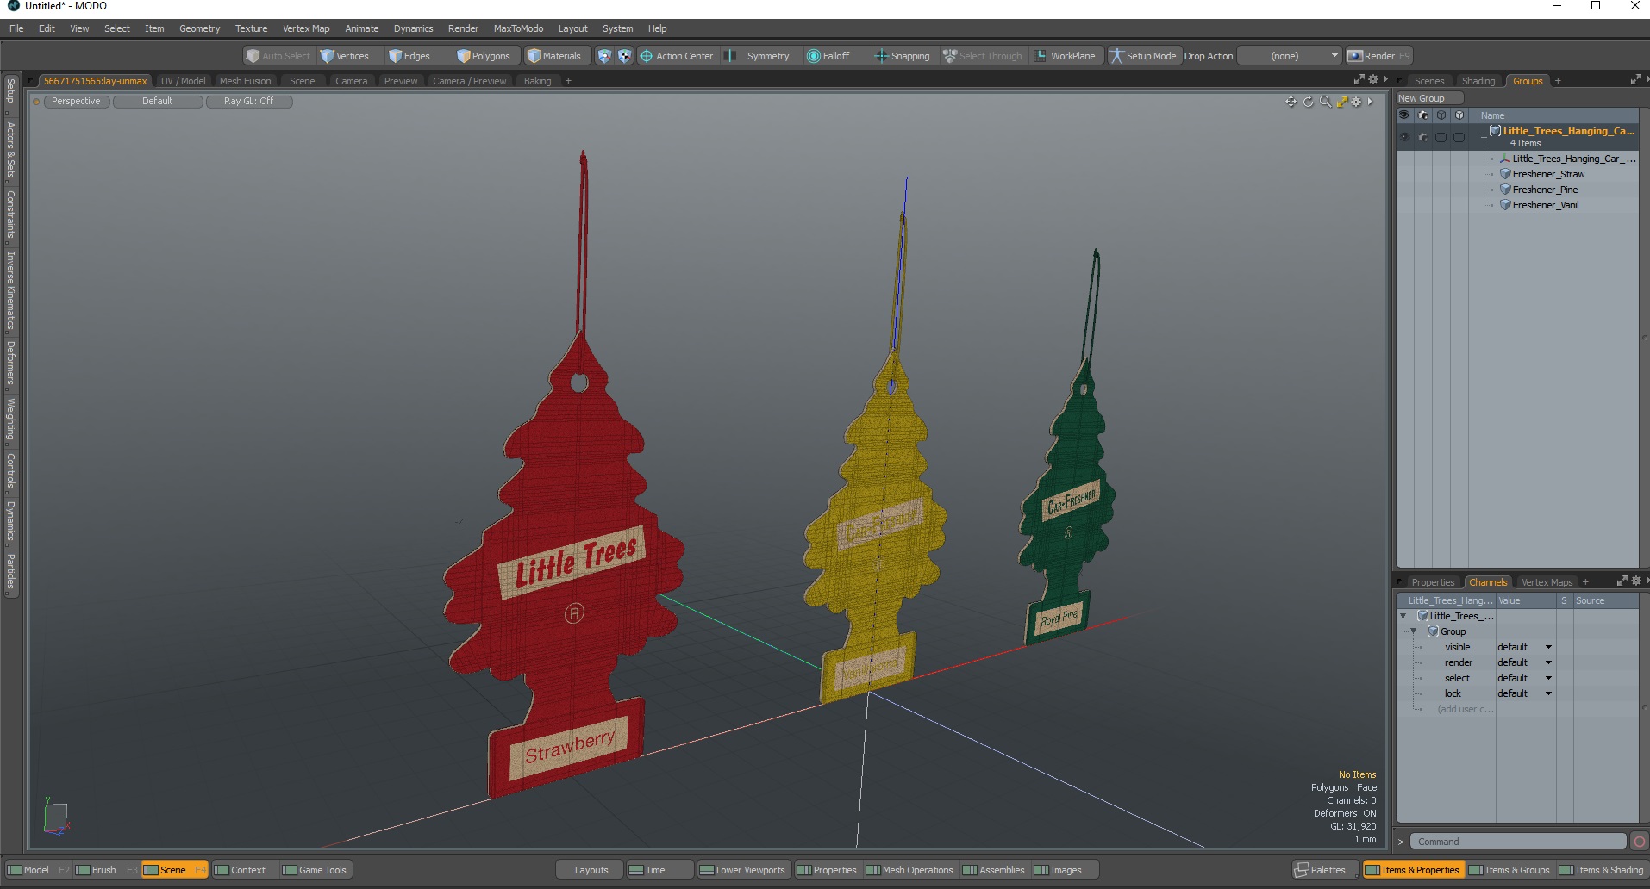This screenshot has height=889, width=1650.
Task: Click the New Group button
Action: coord(1429,98)
